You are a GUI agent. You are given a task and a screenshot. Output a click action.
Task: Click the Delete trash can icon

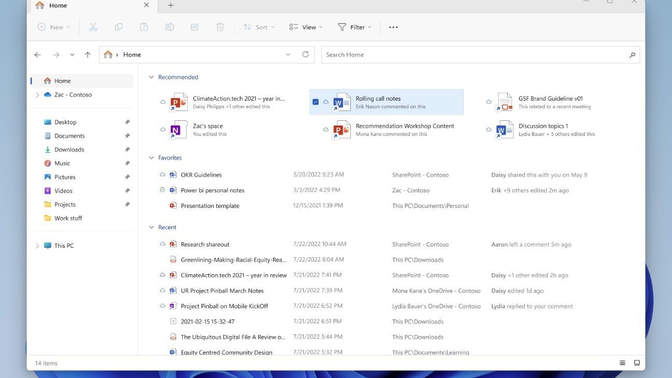(x=220, y=27)
